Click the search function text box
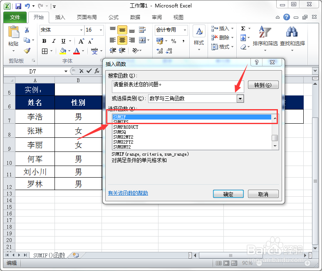This screenshot has width=322, height=271. [x=178, y=86]
